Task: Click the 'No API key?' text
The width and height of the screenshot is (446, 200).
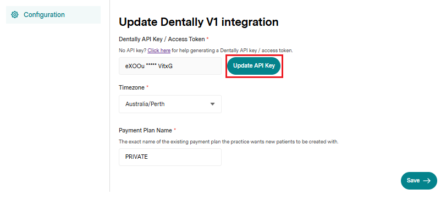Action: pos(133,51)
